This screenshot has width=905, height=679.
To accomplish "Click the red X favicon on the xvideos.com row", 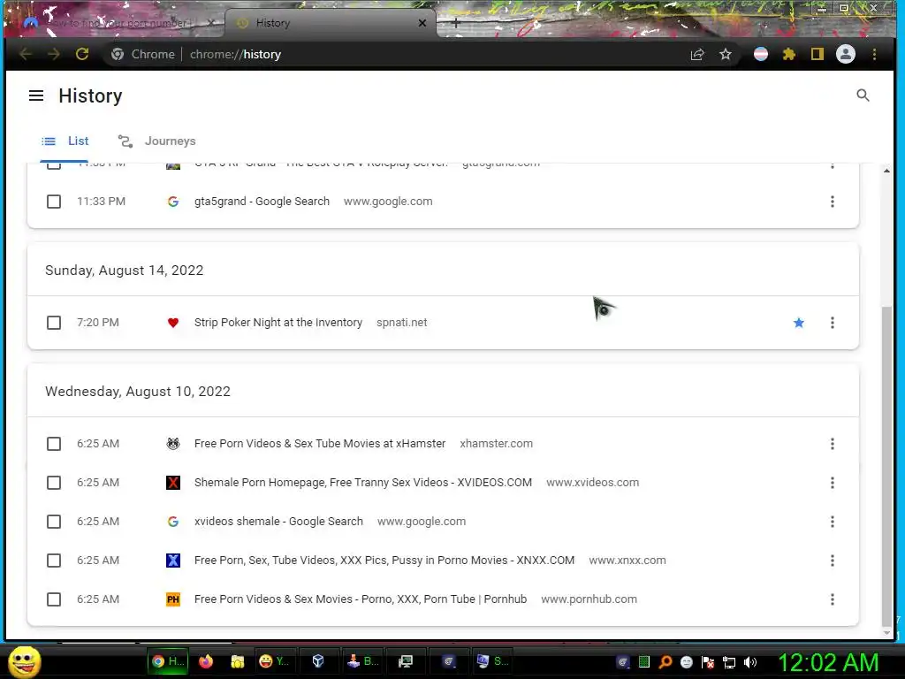I will [173, 483].
